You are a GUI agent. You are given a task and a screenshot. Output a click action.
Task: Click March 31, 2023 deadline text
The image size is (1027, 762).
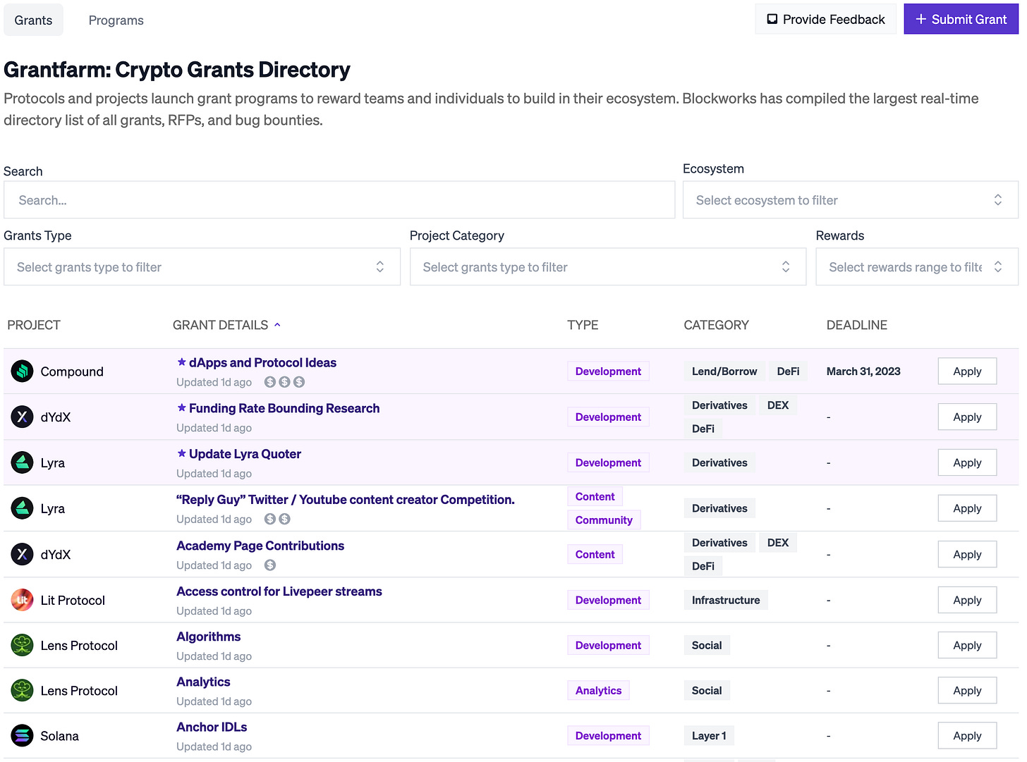pos(863,371)
